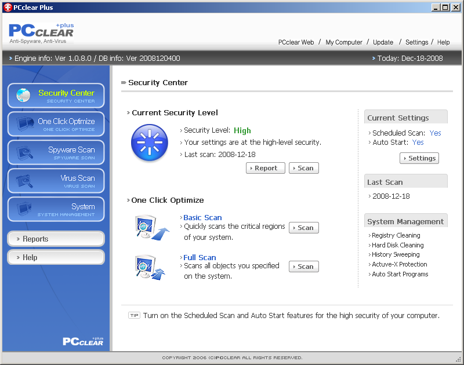Click the Engine info version text
The width and height of the screenshot is (464, 365).
(97, 58)
